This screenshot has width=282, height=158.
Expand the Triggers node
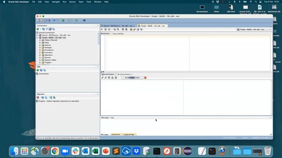pyautogui.click(x=40, y=62)
